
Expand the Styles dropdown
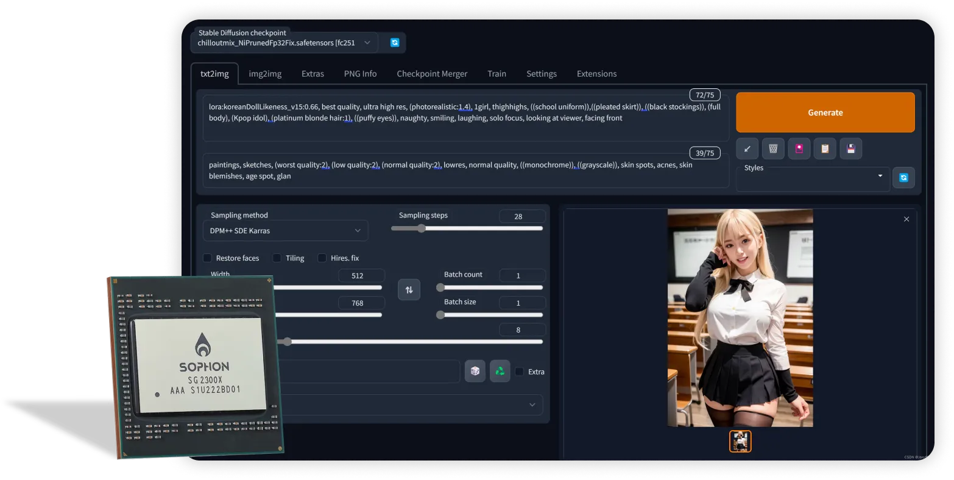(812, 177)
